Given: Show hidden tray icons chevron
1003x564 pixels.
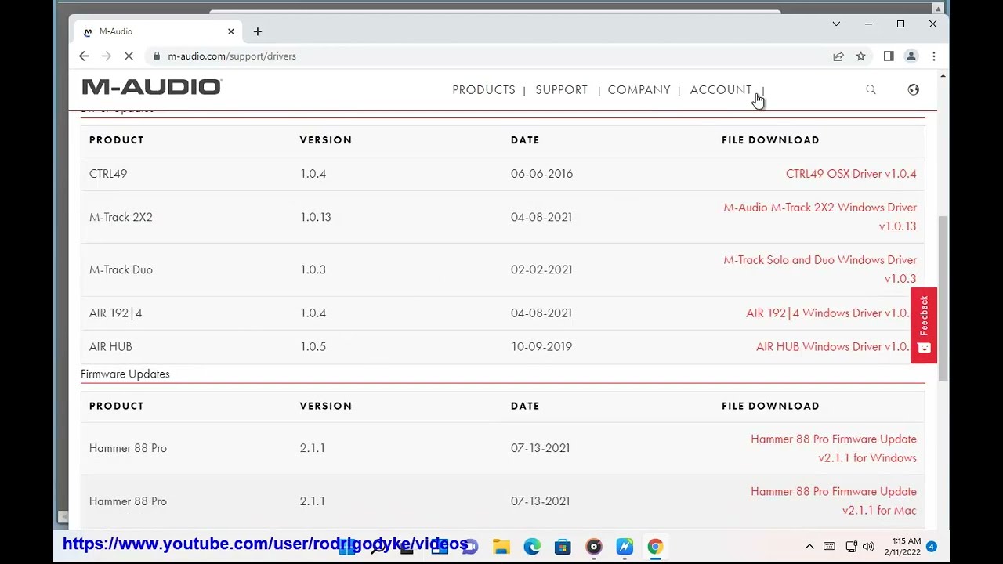Looking at the screenshot, I should click(x=809, y=547).
